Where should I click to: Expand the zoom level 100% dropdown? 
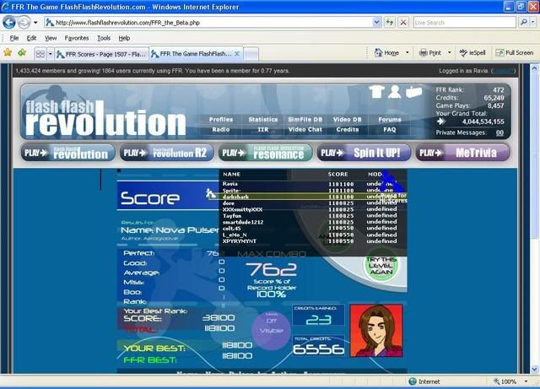coord(528,381)
